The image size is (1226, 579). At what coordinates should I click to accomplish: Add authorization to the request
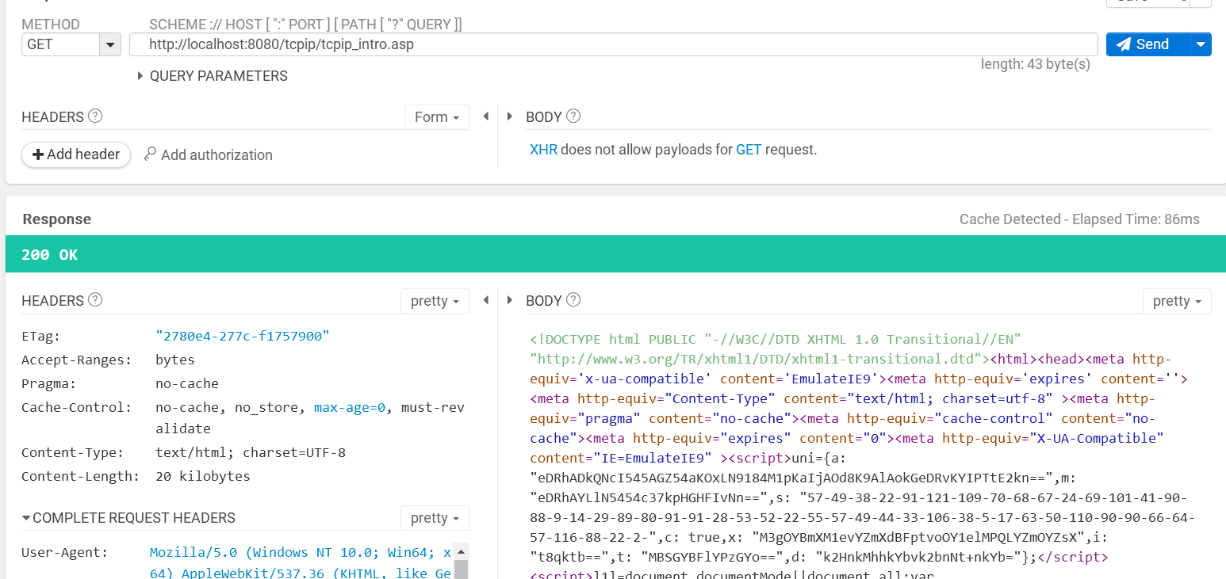(x=208, y=155)
